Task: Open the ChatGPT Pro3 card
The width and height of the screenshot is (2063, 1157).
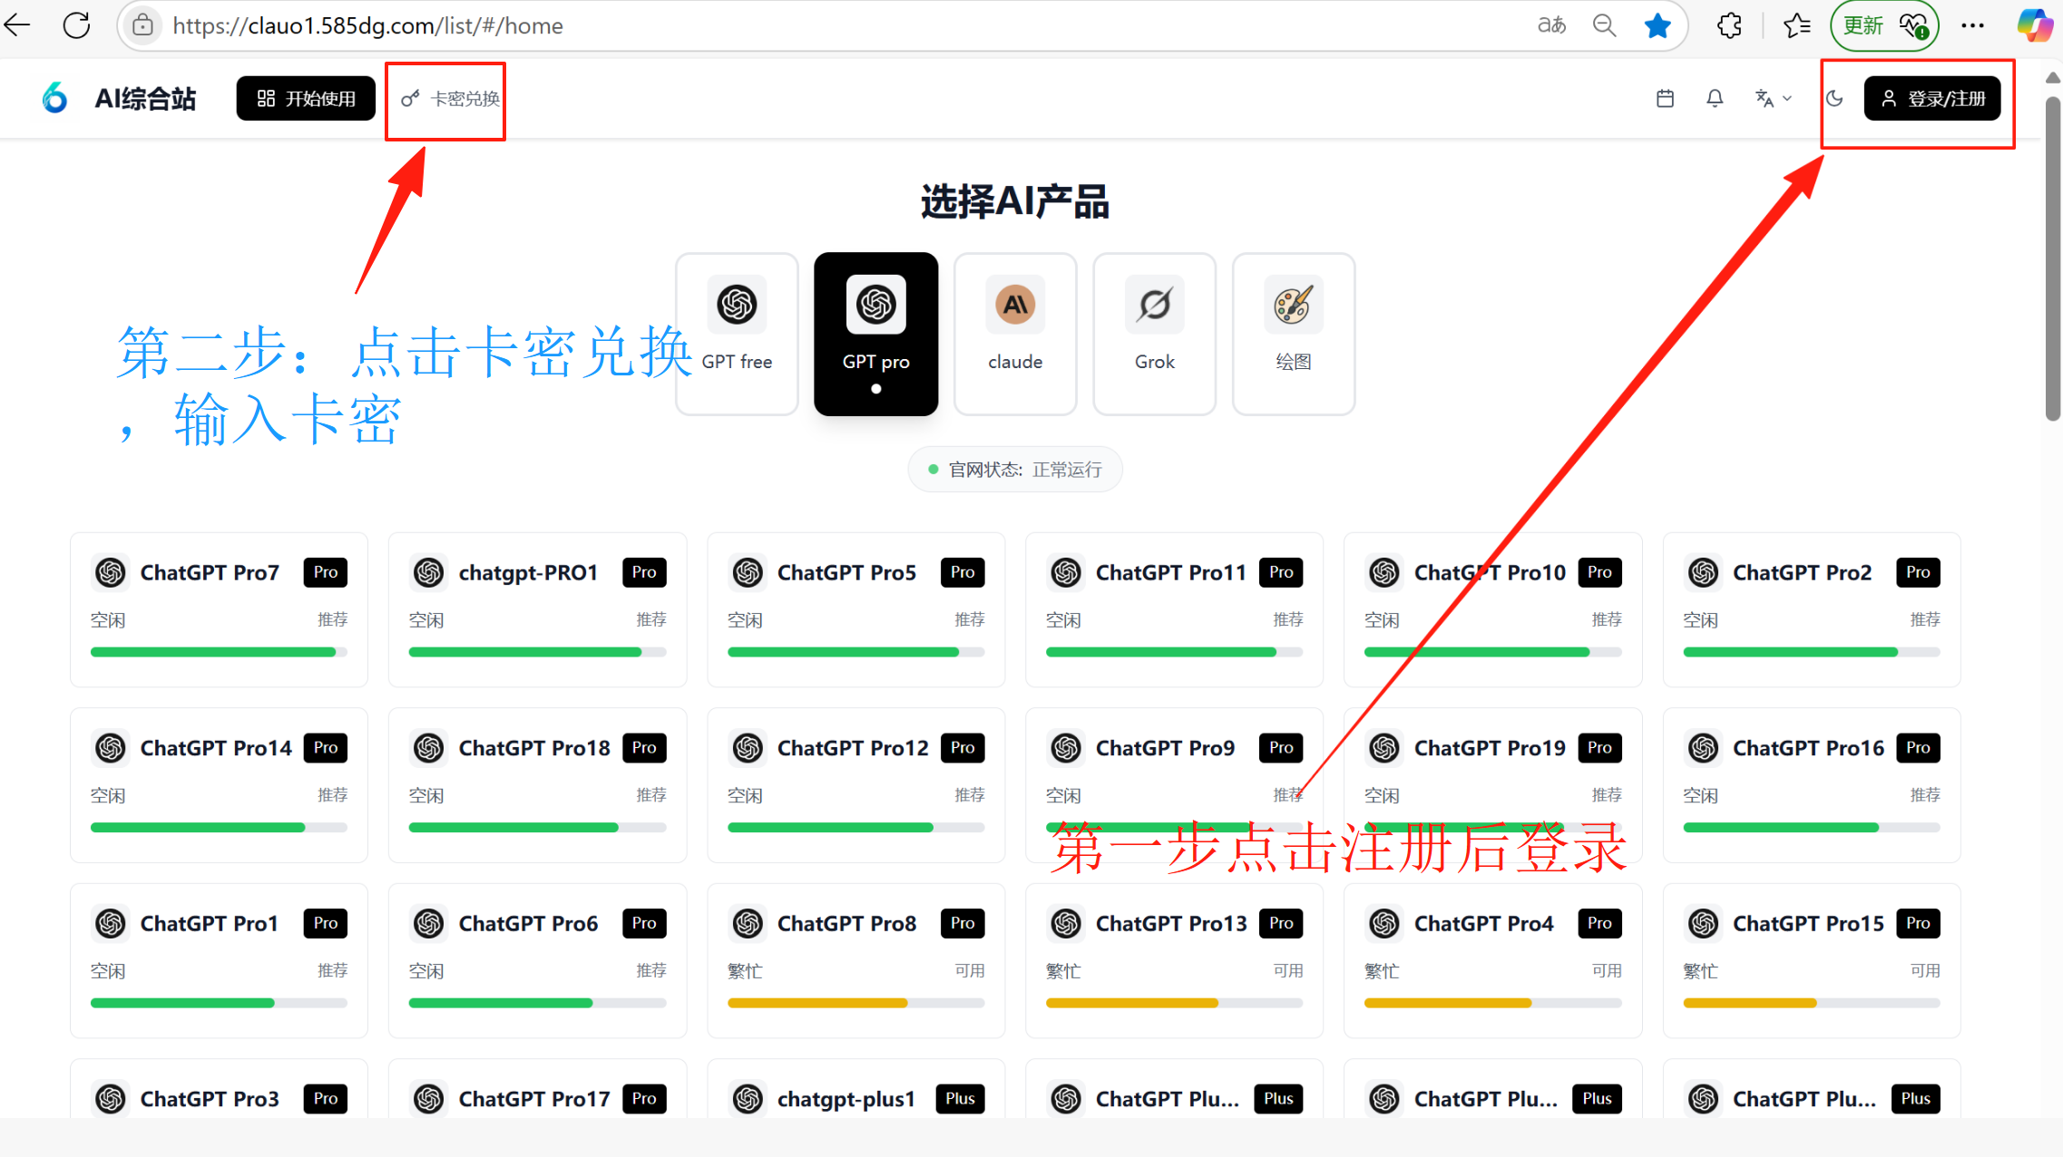Action: [x=219, y=1090]
